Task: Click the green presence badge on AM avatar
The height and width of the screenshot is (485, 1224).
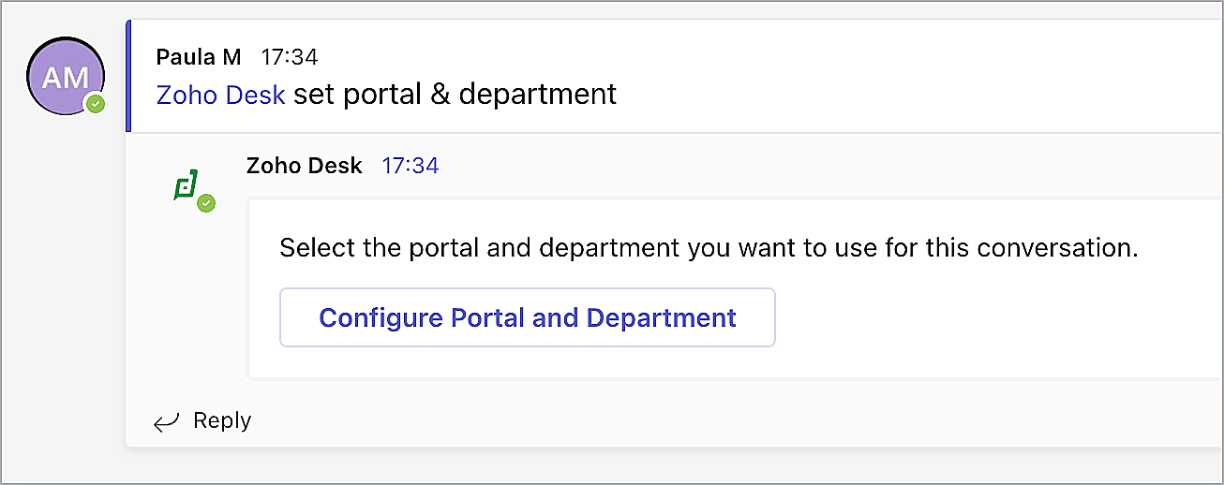Action: point(94,104)
